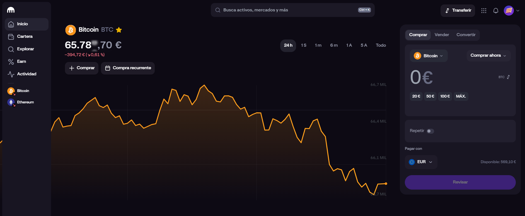Click the chart's current price endpoint dot
Image resolution: width=525 pixels, height=216 pixels.
[386, 183]
